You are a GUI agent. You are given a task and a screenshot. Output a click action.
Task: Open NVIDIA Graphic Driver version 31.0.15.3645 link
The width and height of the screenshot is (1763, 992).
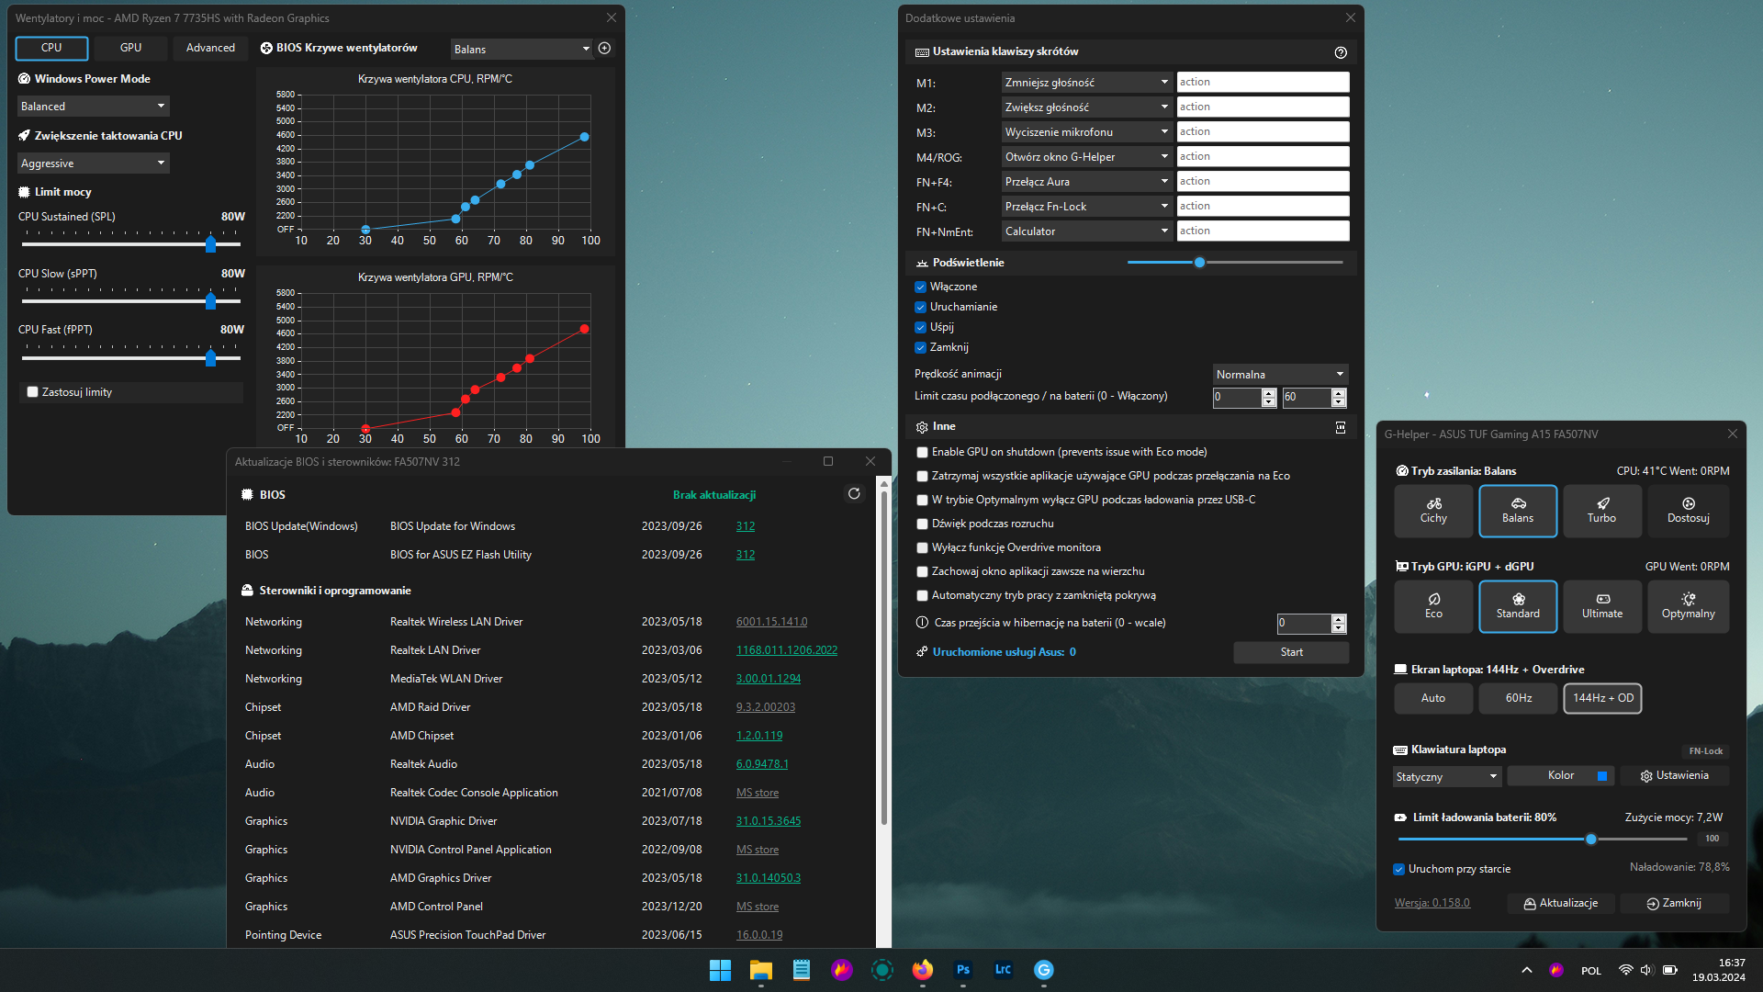pos(768,821)
